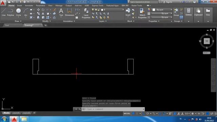Open the Express Tools ribbon tab
The width and height of the screenshot is (217, 122).
point(98,5)
